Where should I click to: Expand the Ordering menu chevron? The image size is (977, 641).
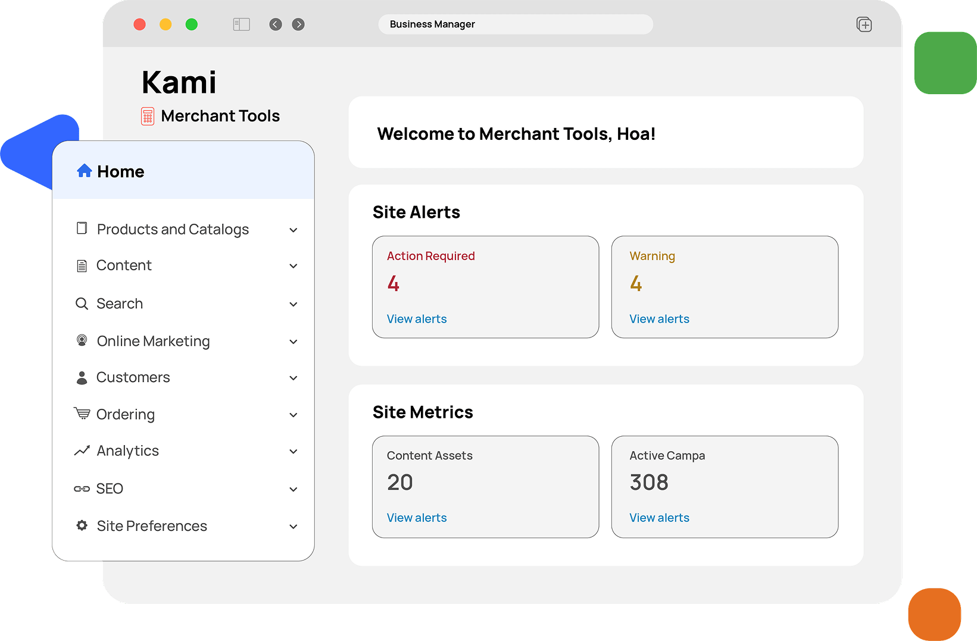click(x=294, y=415)
